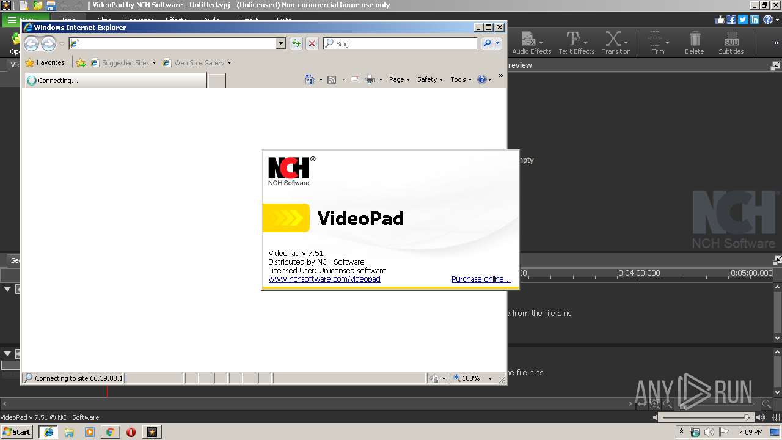Screen dimensions: 782x440
Task: Select the Trim tool in VideoPad
Action: 657,43
